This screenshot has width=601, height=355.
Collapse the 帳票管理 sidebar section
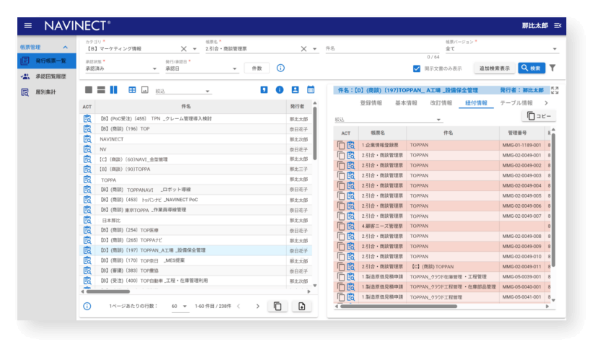coord(65,47)
